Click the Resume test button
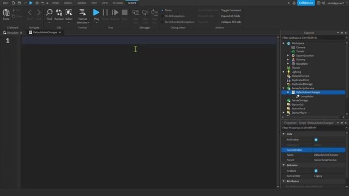 pyautogui.click(x=115, y=13)
